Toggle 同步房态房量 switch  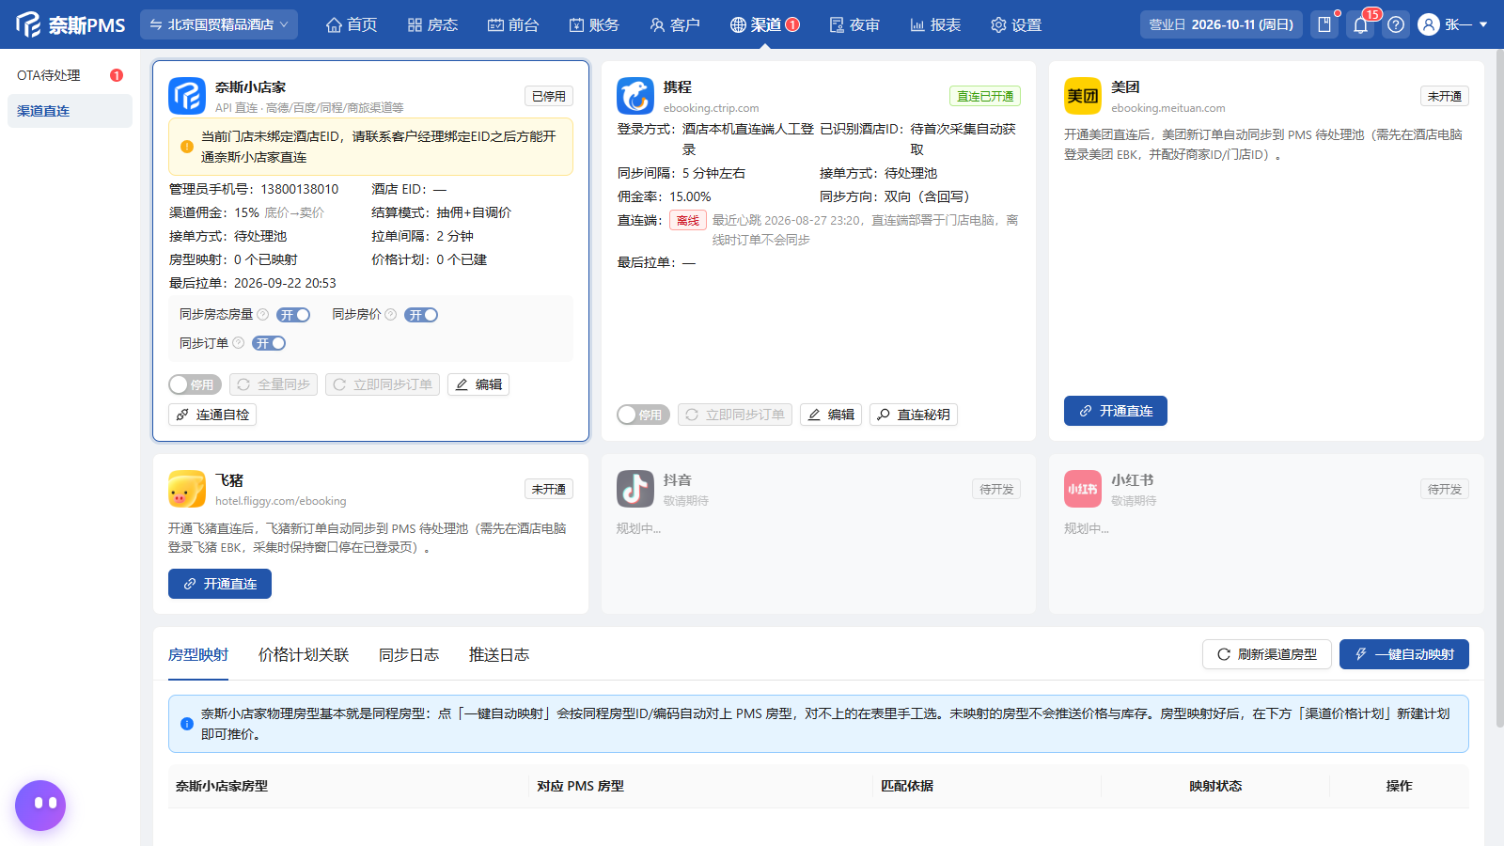[x=293, y=315]
